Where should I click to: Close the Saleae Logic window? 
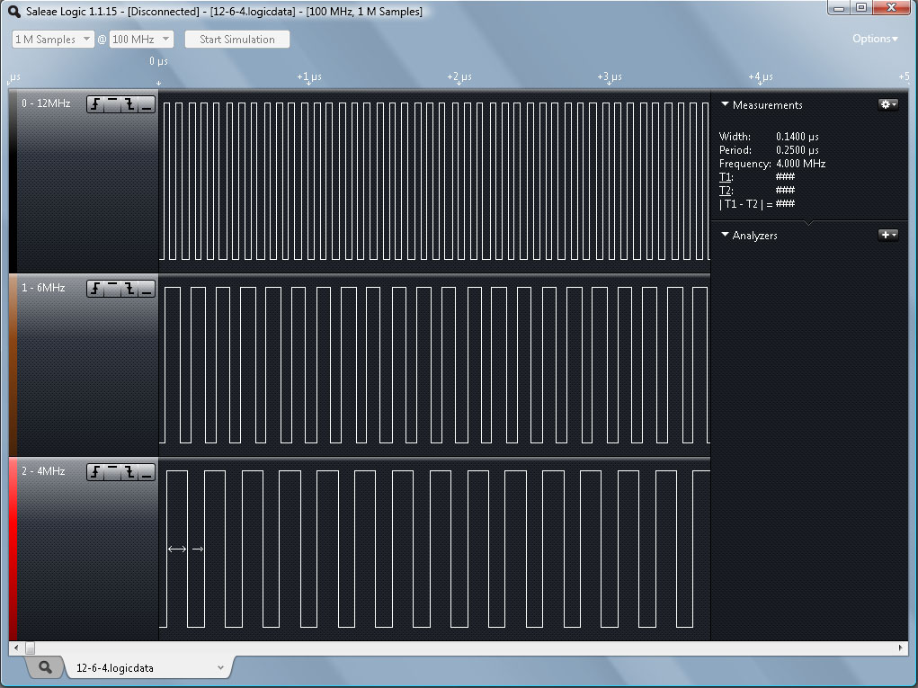point(891,7)
